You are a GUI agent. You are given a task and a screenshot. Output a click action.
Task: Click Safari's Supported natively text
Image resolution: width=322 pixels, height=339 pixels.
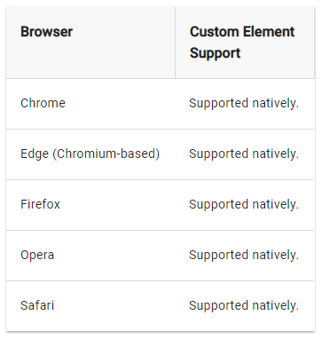244,306
